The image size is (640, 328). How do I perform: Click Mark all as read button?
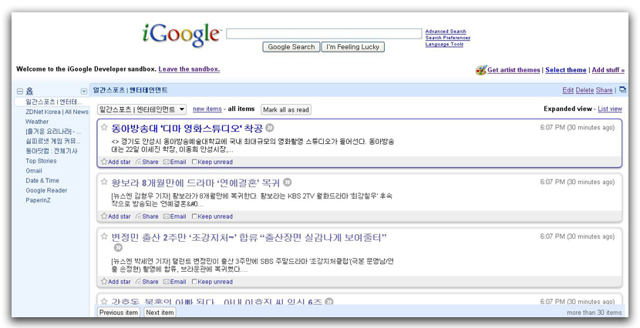point(286,109)
